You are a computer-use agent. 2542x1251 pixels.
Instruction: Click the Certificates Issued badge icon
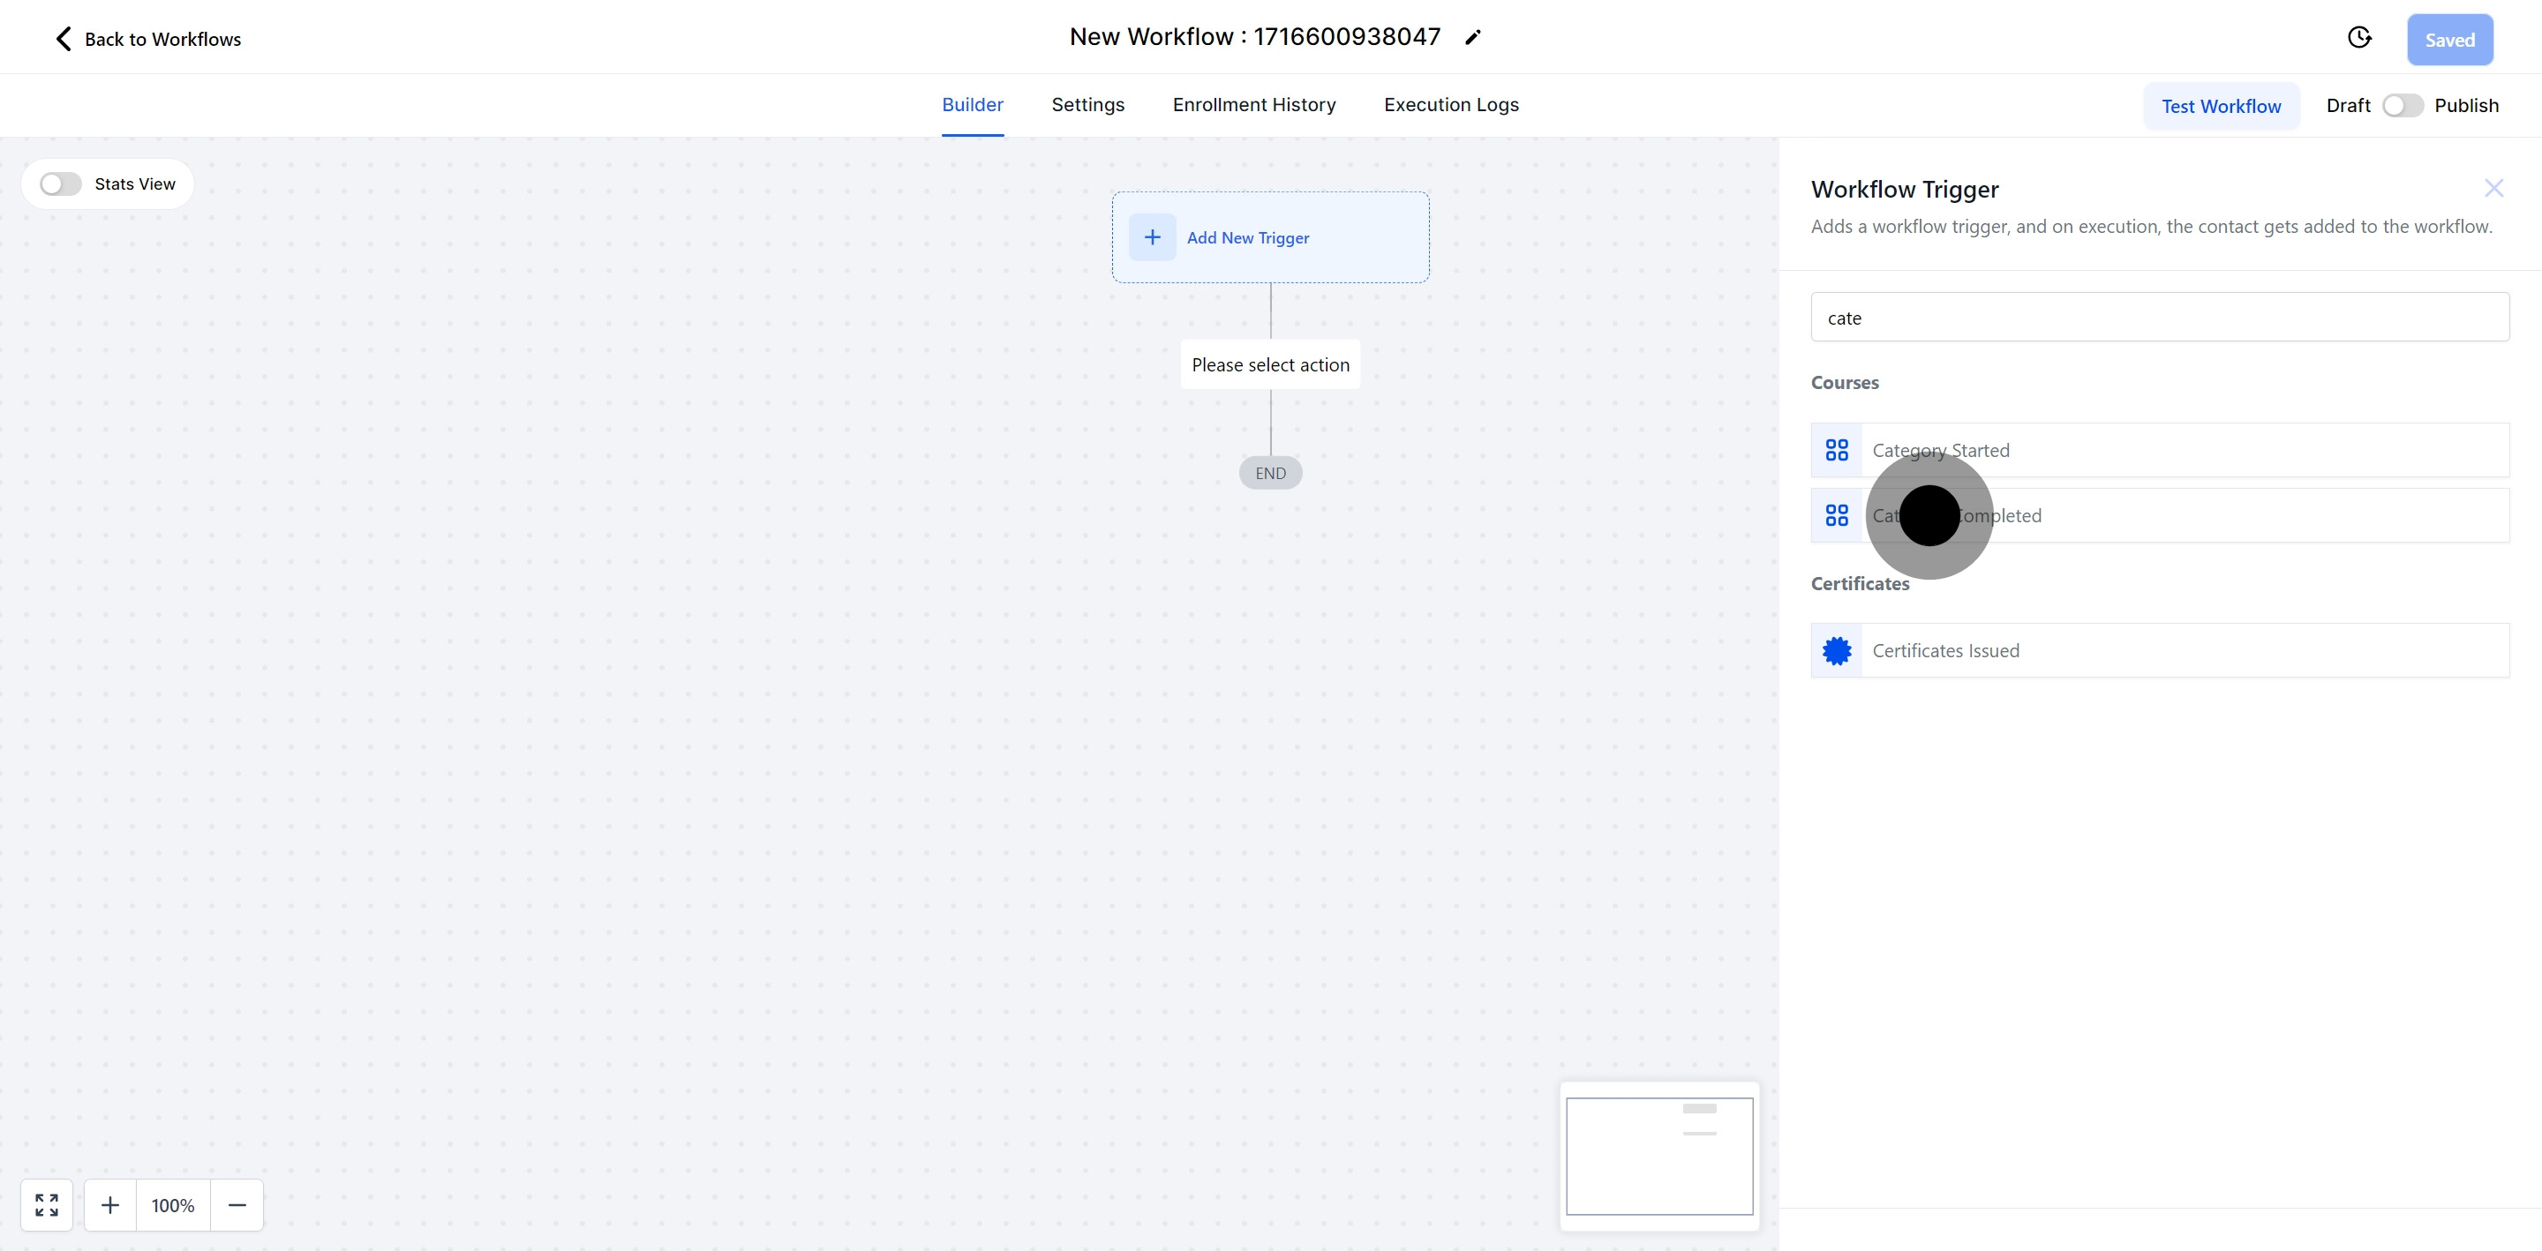[1837, 650]
